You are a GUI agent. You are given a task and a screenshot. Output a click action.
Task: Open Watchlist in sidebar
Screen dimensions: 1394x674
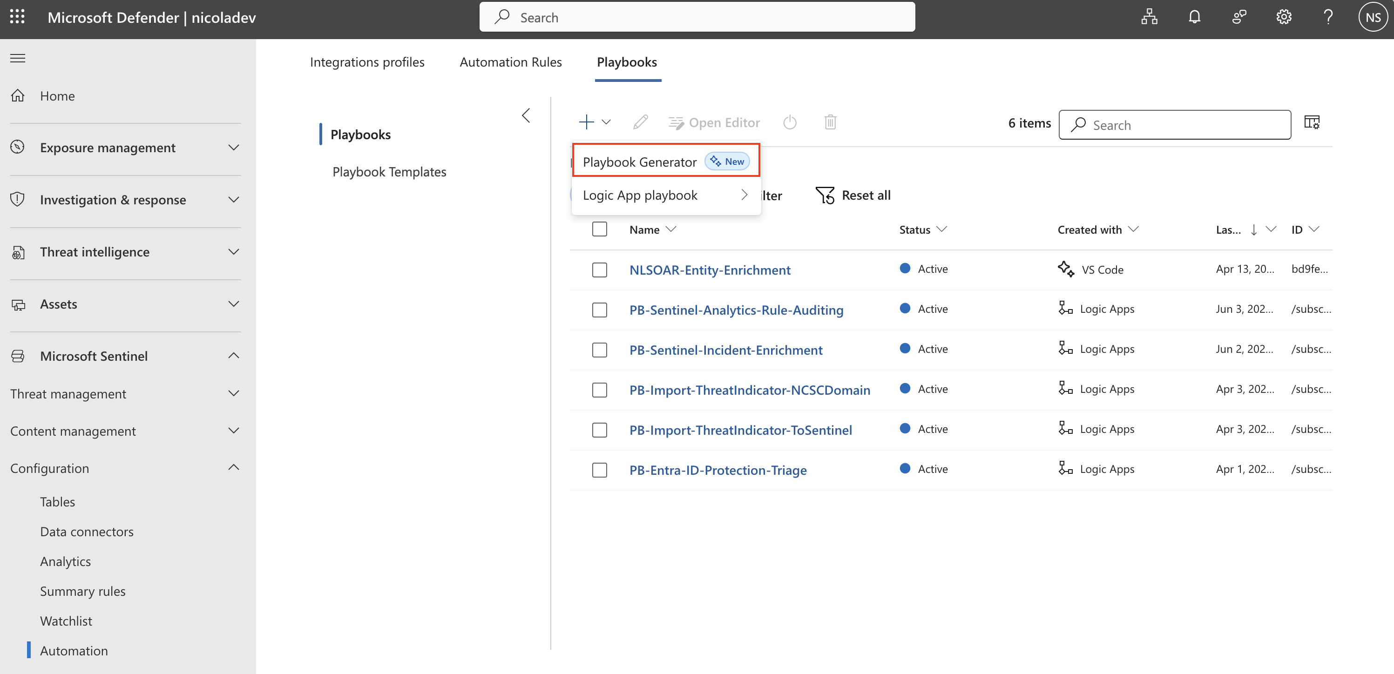coord(66,621)
